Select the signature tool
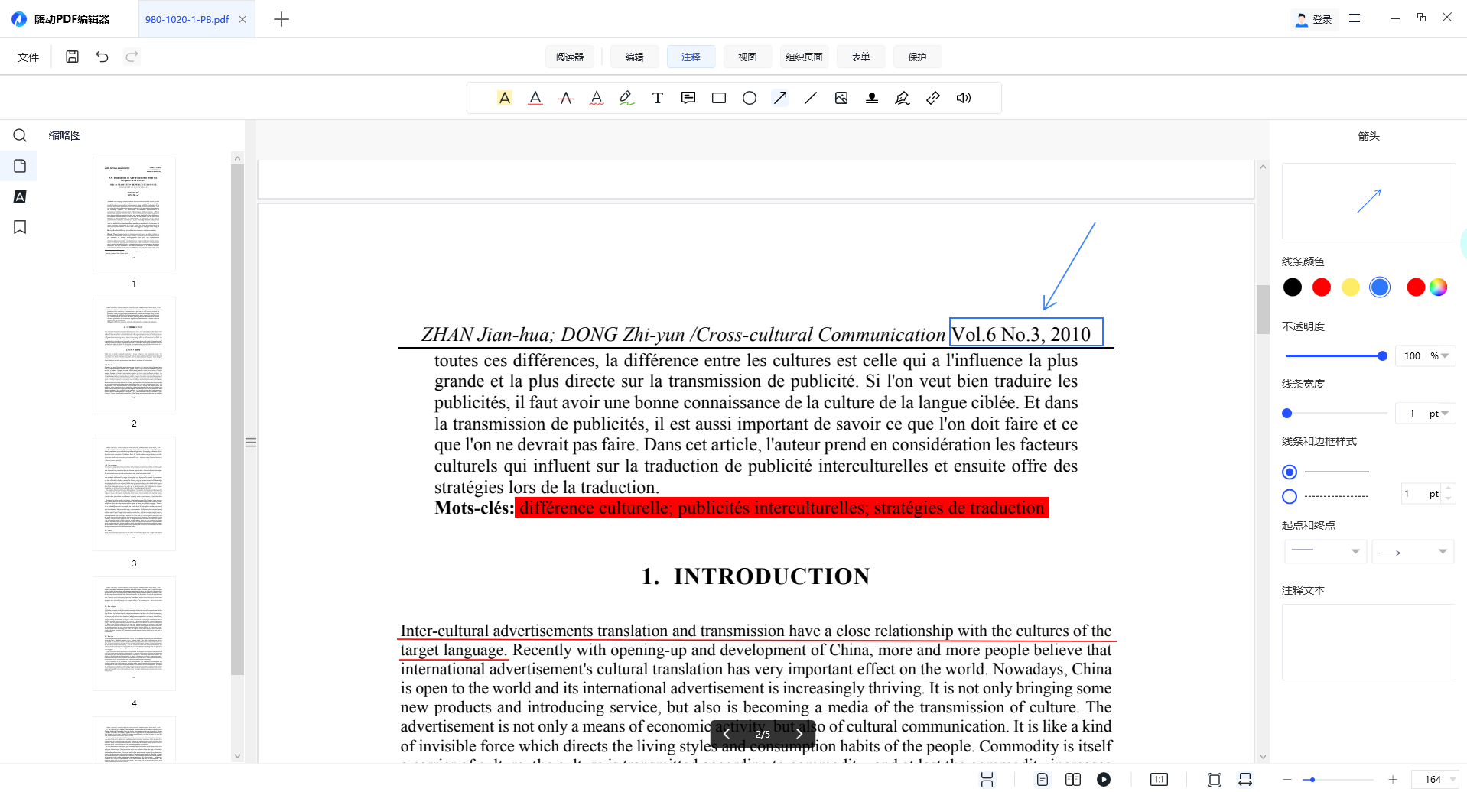1467x792 pixels. tap(903, 98)
